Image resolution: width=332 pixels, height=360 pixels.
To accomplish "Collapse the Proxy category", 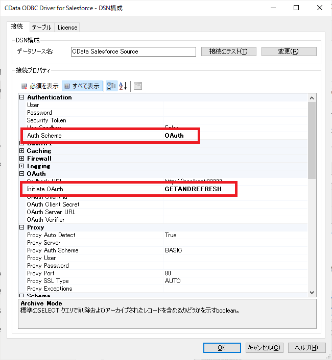I will pos(22,227).
